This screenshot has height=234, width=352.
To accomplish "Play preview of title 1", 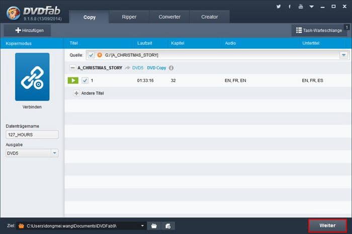I will [x=73, y=80].
